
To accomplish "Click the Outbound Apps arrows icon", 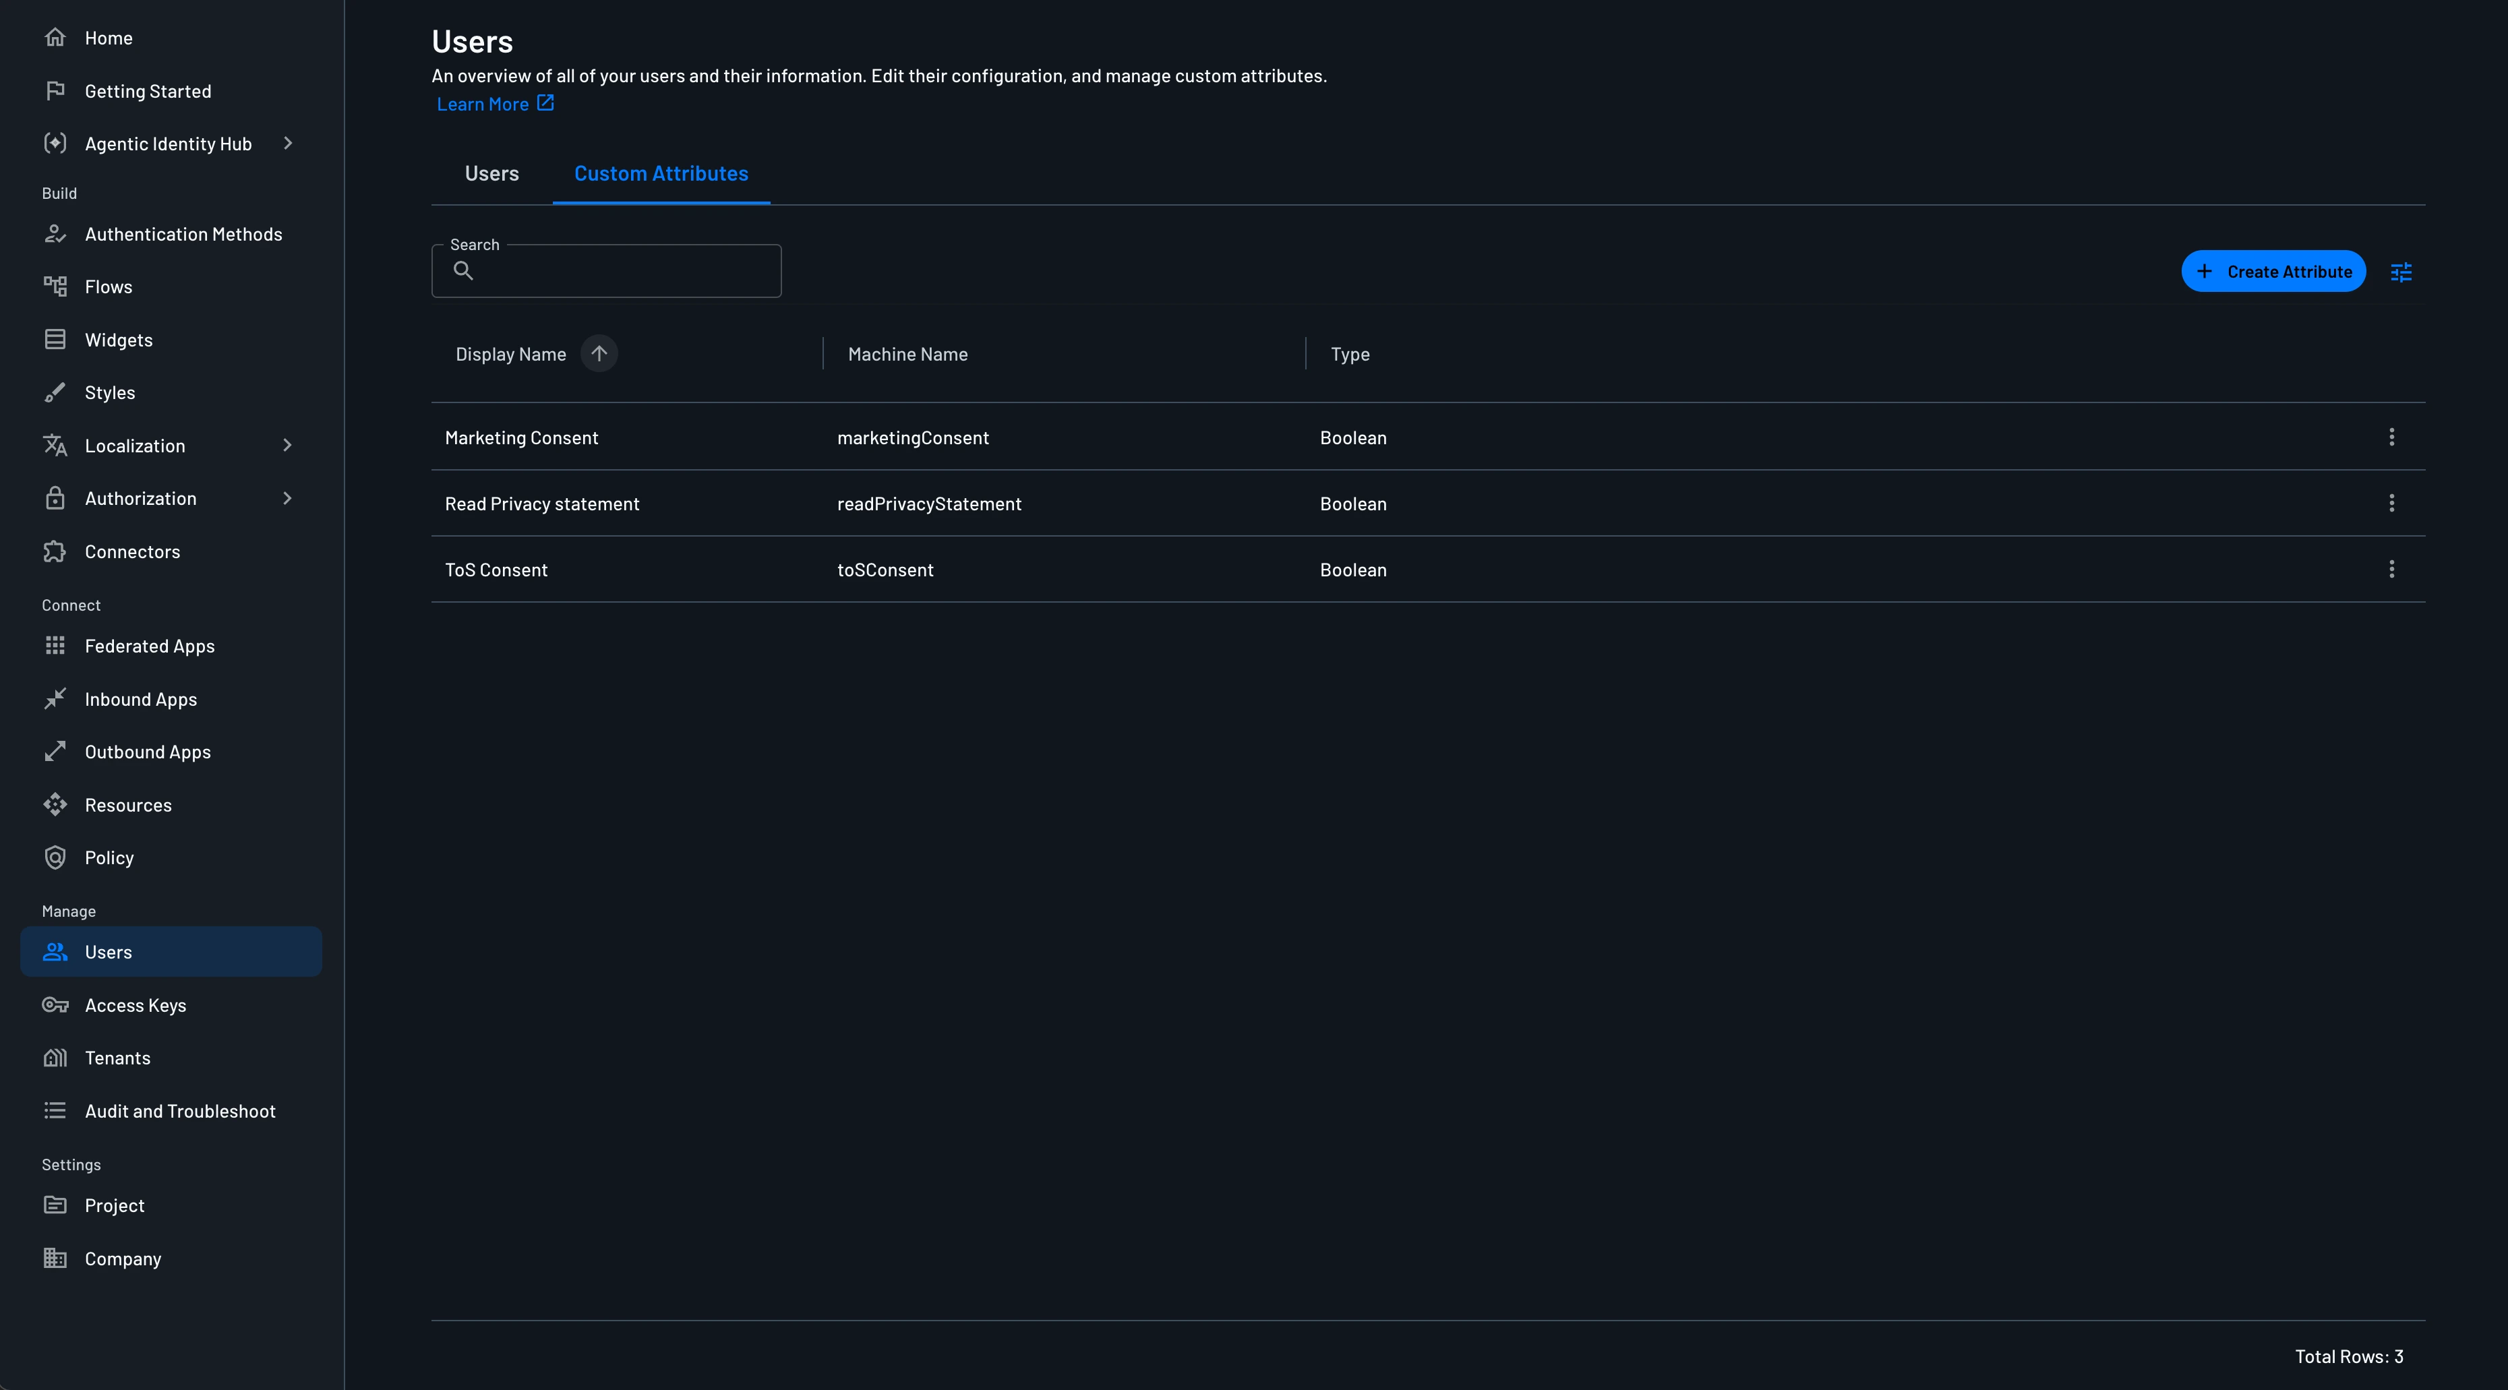I will [x=55, y=752].
